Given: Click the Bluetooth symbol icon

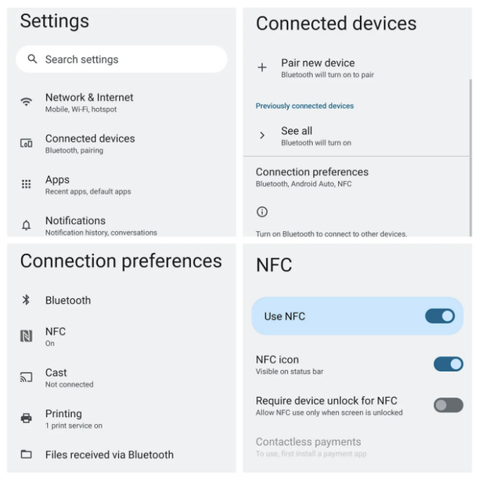Looking at the screenshot, I should click(x=27, y=300).
